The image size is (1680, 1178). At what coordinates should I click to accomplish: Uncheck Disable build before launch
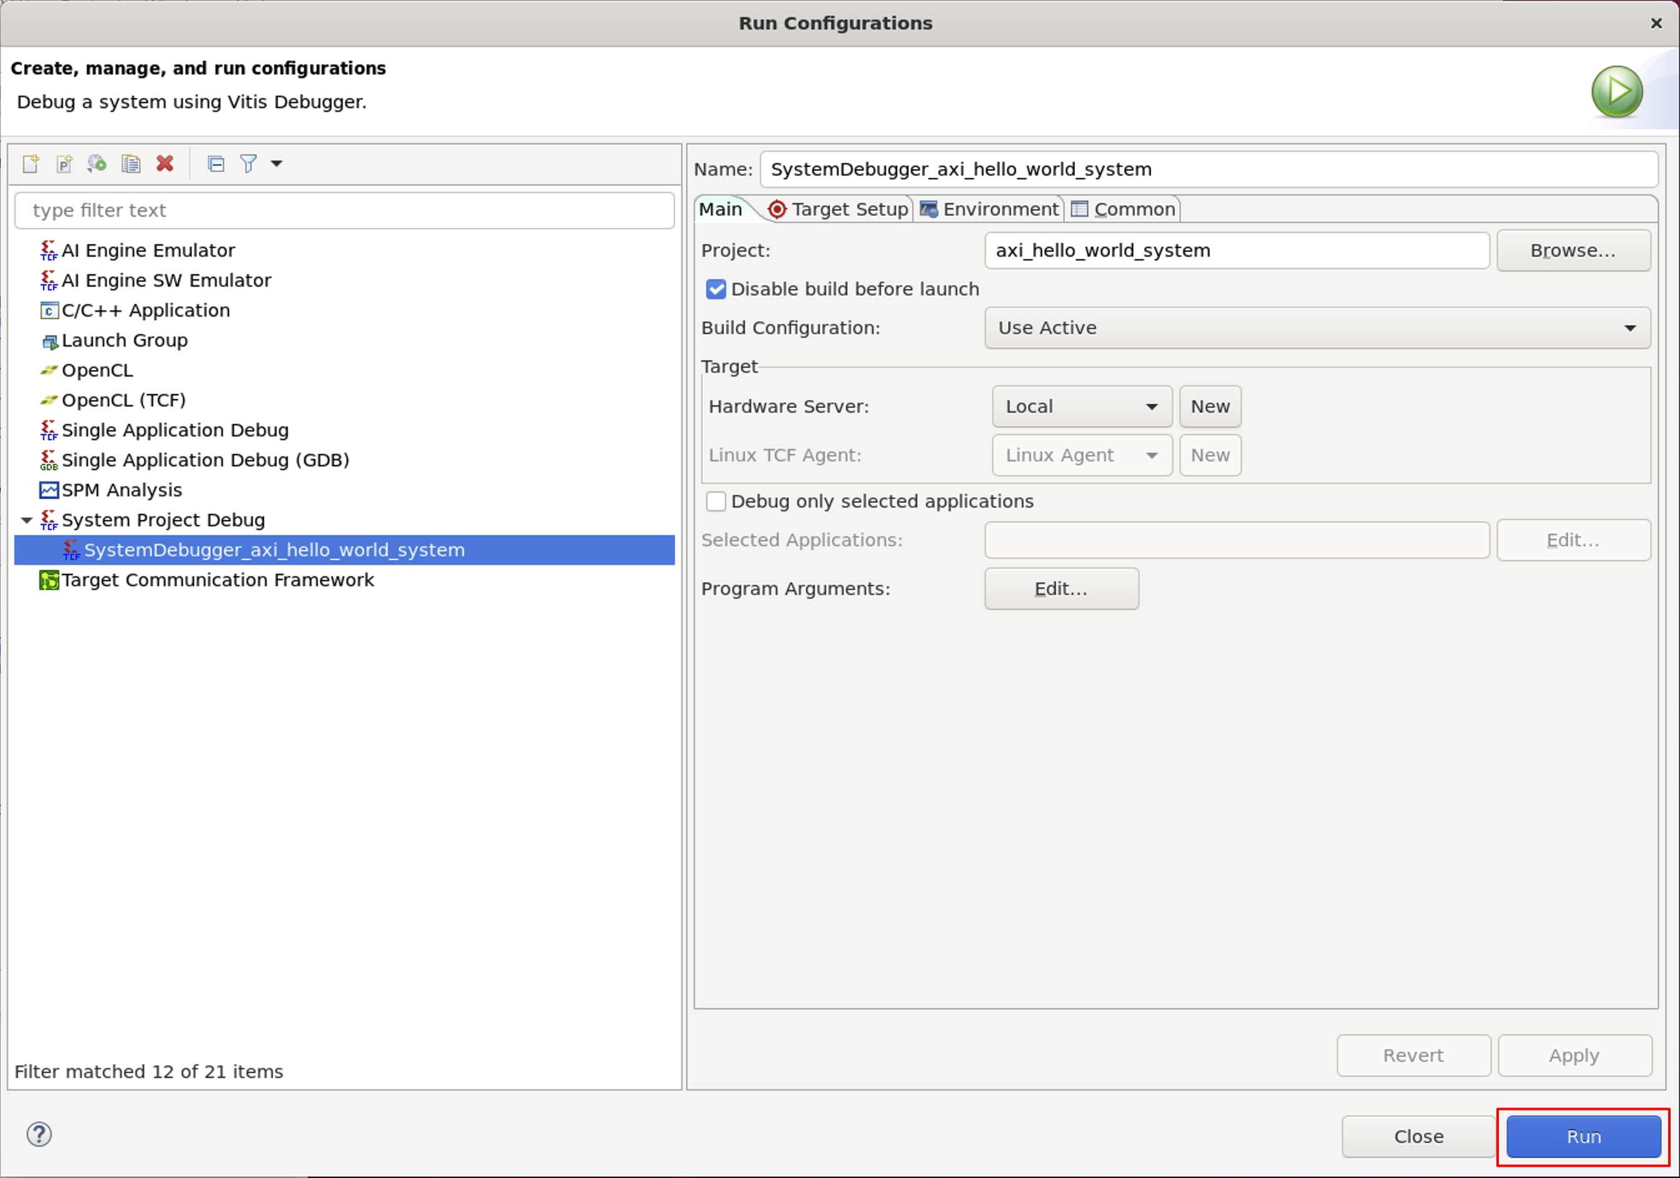[716, 290]
